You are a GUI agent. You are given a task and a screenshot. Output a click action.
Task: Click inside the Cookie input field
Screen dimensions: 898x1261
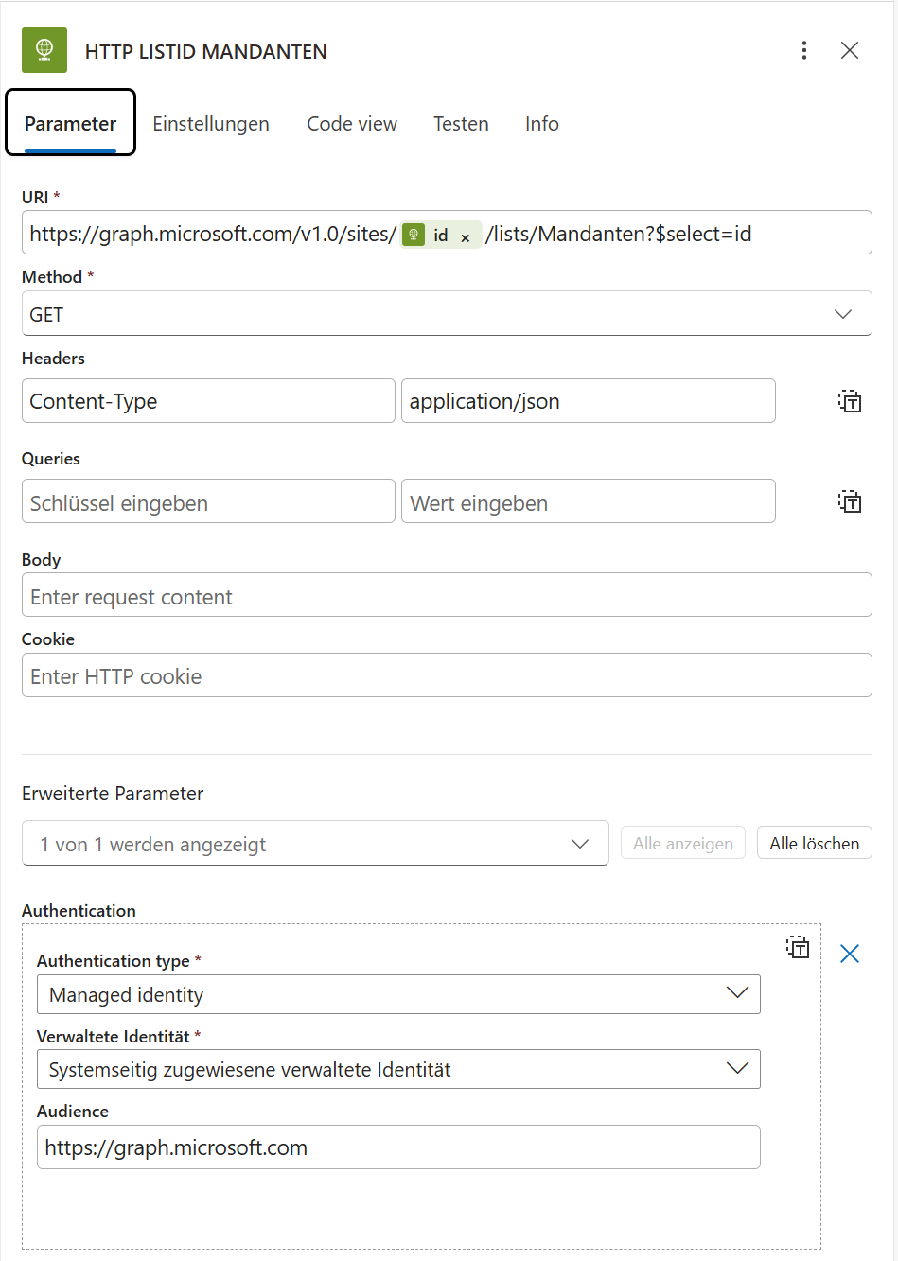447,675
